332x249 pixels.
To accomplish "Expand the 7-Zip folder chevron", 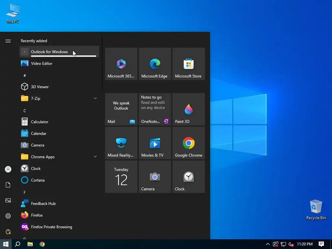I will point(95,98).
